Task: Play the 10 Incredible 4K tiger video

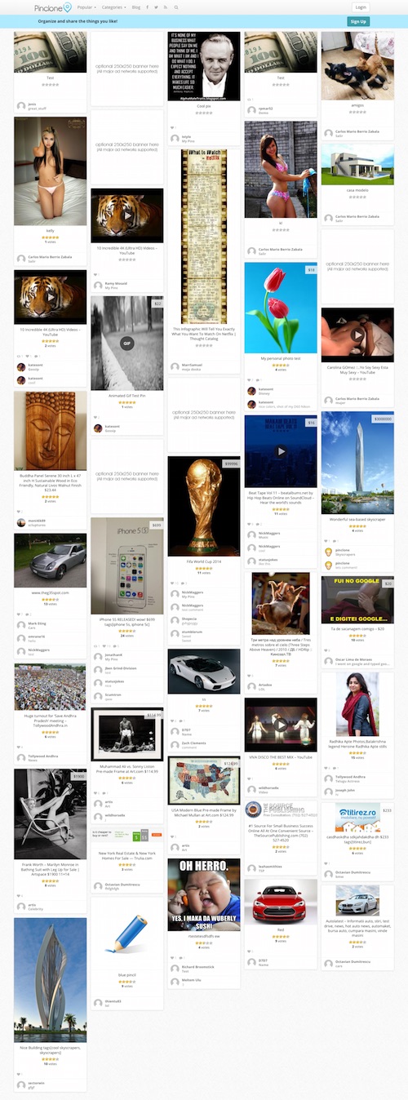Action: [126, 215]
